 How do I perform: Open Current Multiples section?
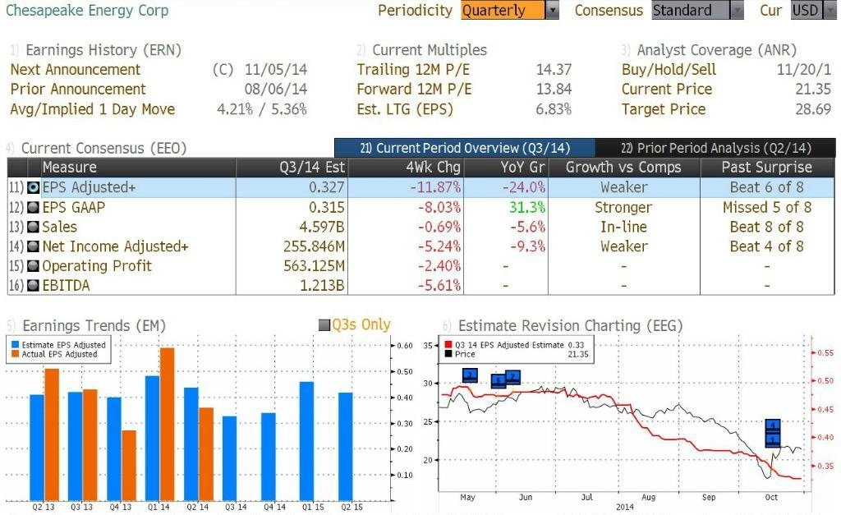pos(429,50)
